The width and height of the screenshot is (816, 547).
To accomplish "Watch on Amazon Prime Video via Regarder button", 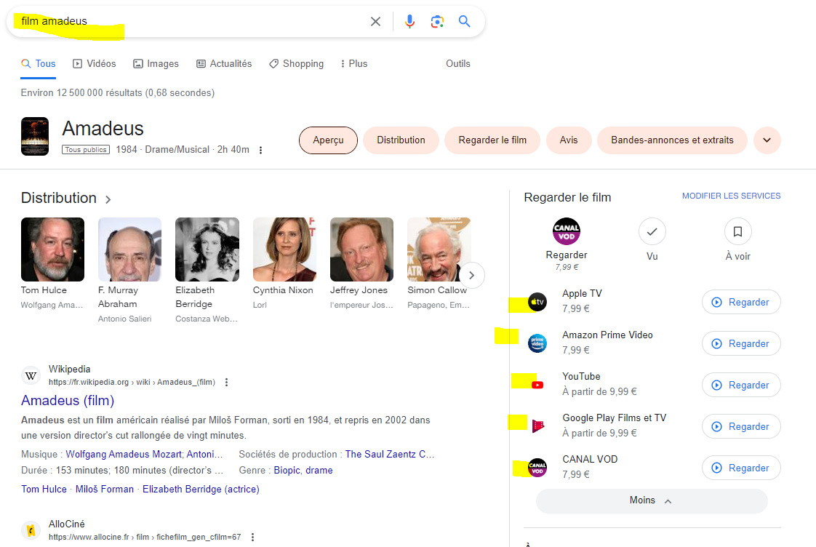I will (741, 343).
